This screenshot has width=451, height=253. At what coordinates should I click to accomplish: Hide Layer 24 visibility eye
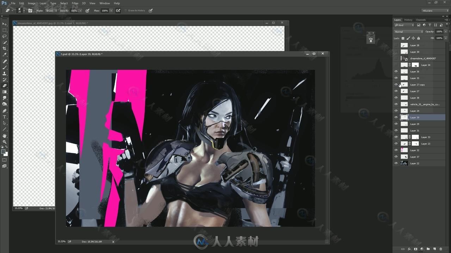(396, 111)
